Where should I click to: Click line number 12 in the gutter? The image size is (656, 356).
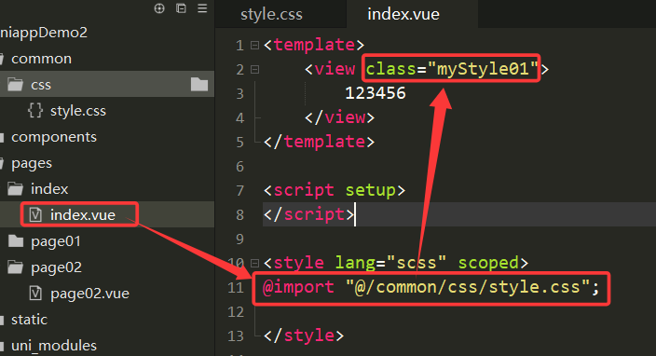tap(236, 311)
